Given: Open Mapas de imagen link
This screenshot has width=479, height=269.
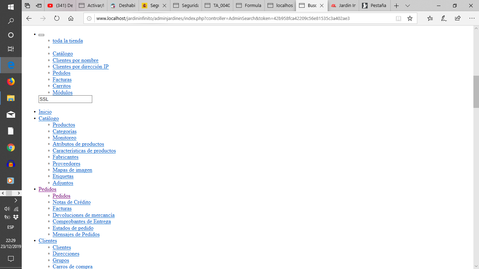Looking at the screenshot, I should point(72,170).
